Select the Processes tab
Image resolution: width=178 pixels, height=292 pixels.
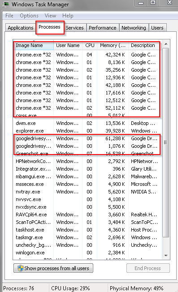pyautogui.click(x=50, y=27)
